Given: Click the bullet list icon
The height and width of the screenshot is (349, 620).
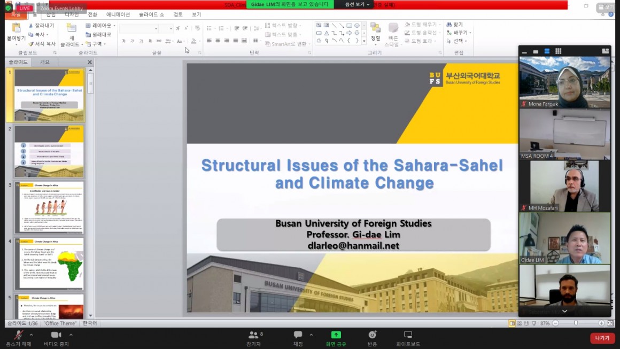Looking at the screenshot, I should 210,28.
